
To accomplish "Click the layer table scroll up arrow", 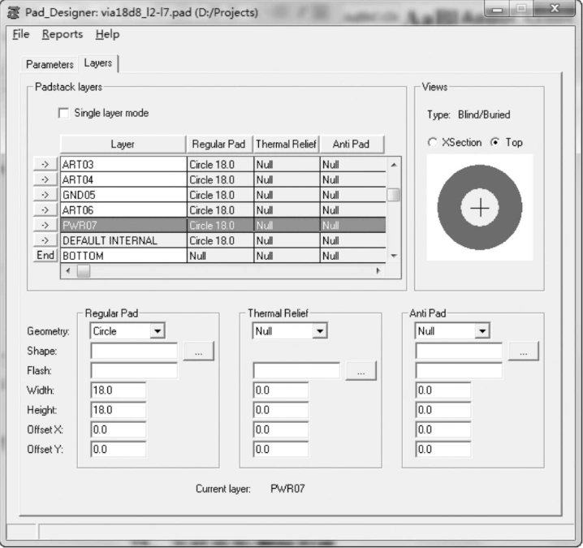I will coord(393,164).
